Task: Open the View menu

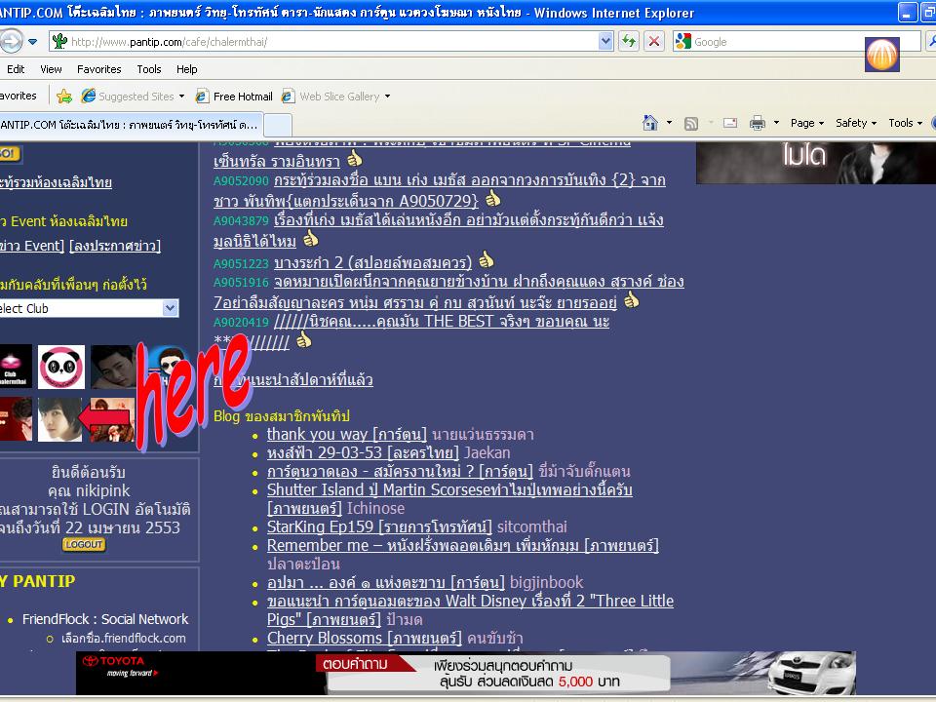Action: pos(51,69)
